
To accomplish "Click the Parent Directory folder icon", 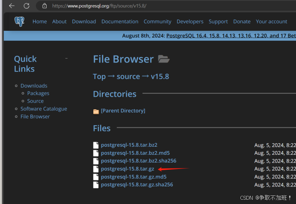I will pyautogui.click(x=96, y=112).
